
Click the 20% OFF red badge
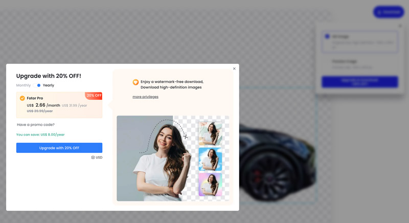[x=94, y=96]
